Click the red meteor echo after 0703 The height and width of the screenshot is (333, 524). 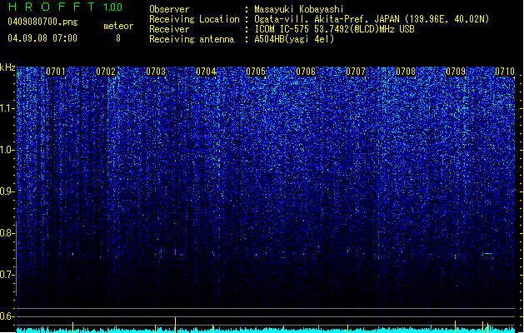175,252
